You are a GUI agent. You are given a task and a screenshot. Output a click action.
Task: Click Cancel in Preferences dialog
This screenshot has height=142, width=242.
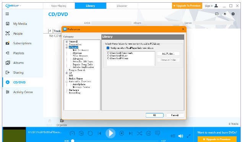pyautogui.click(x=175, y=115)
